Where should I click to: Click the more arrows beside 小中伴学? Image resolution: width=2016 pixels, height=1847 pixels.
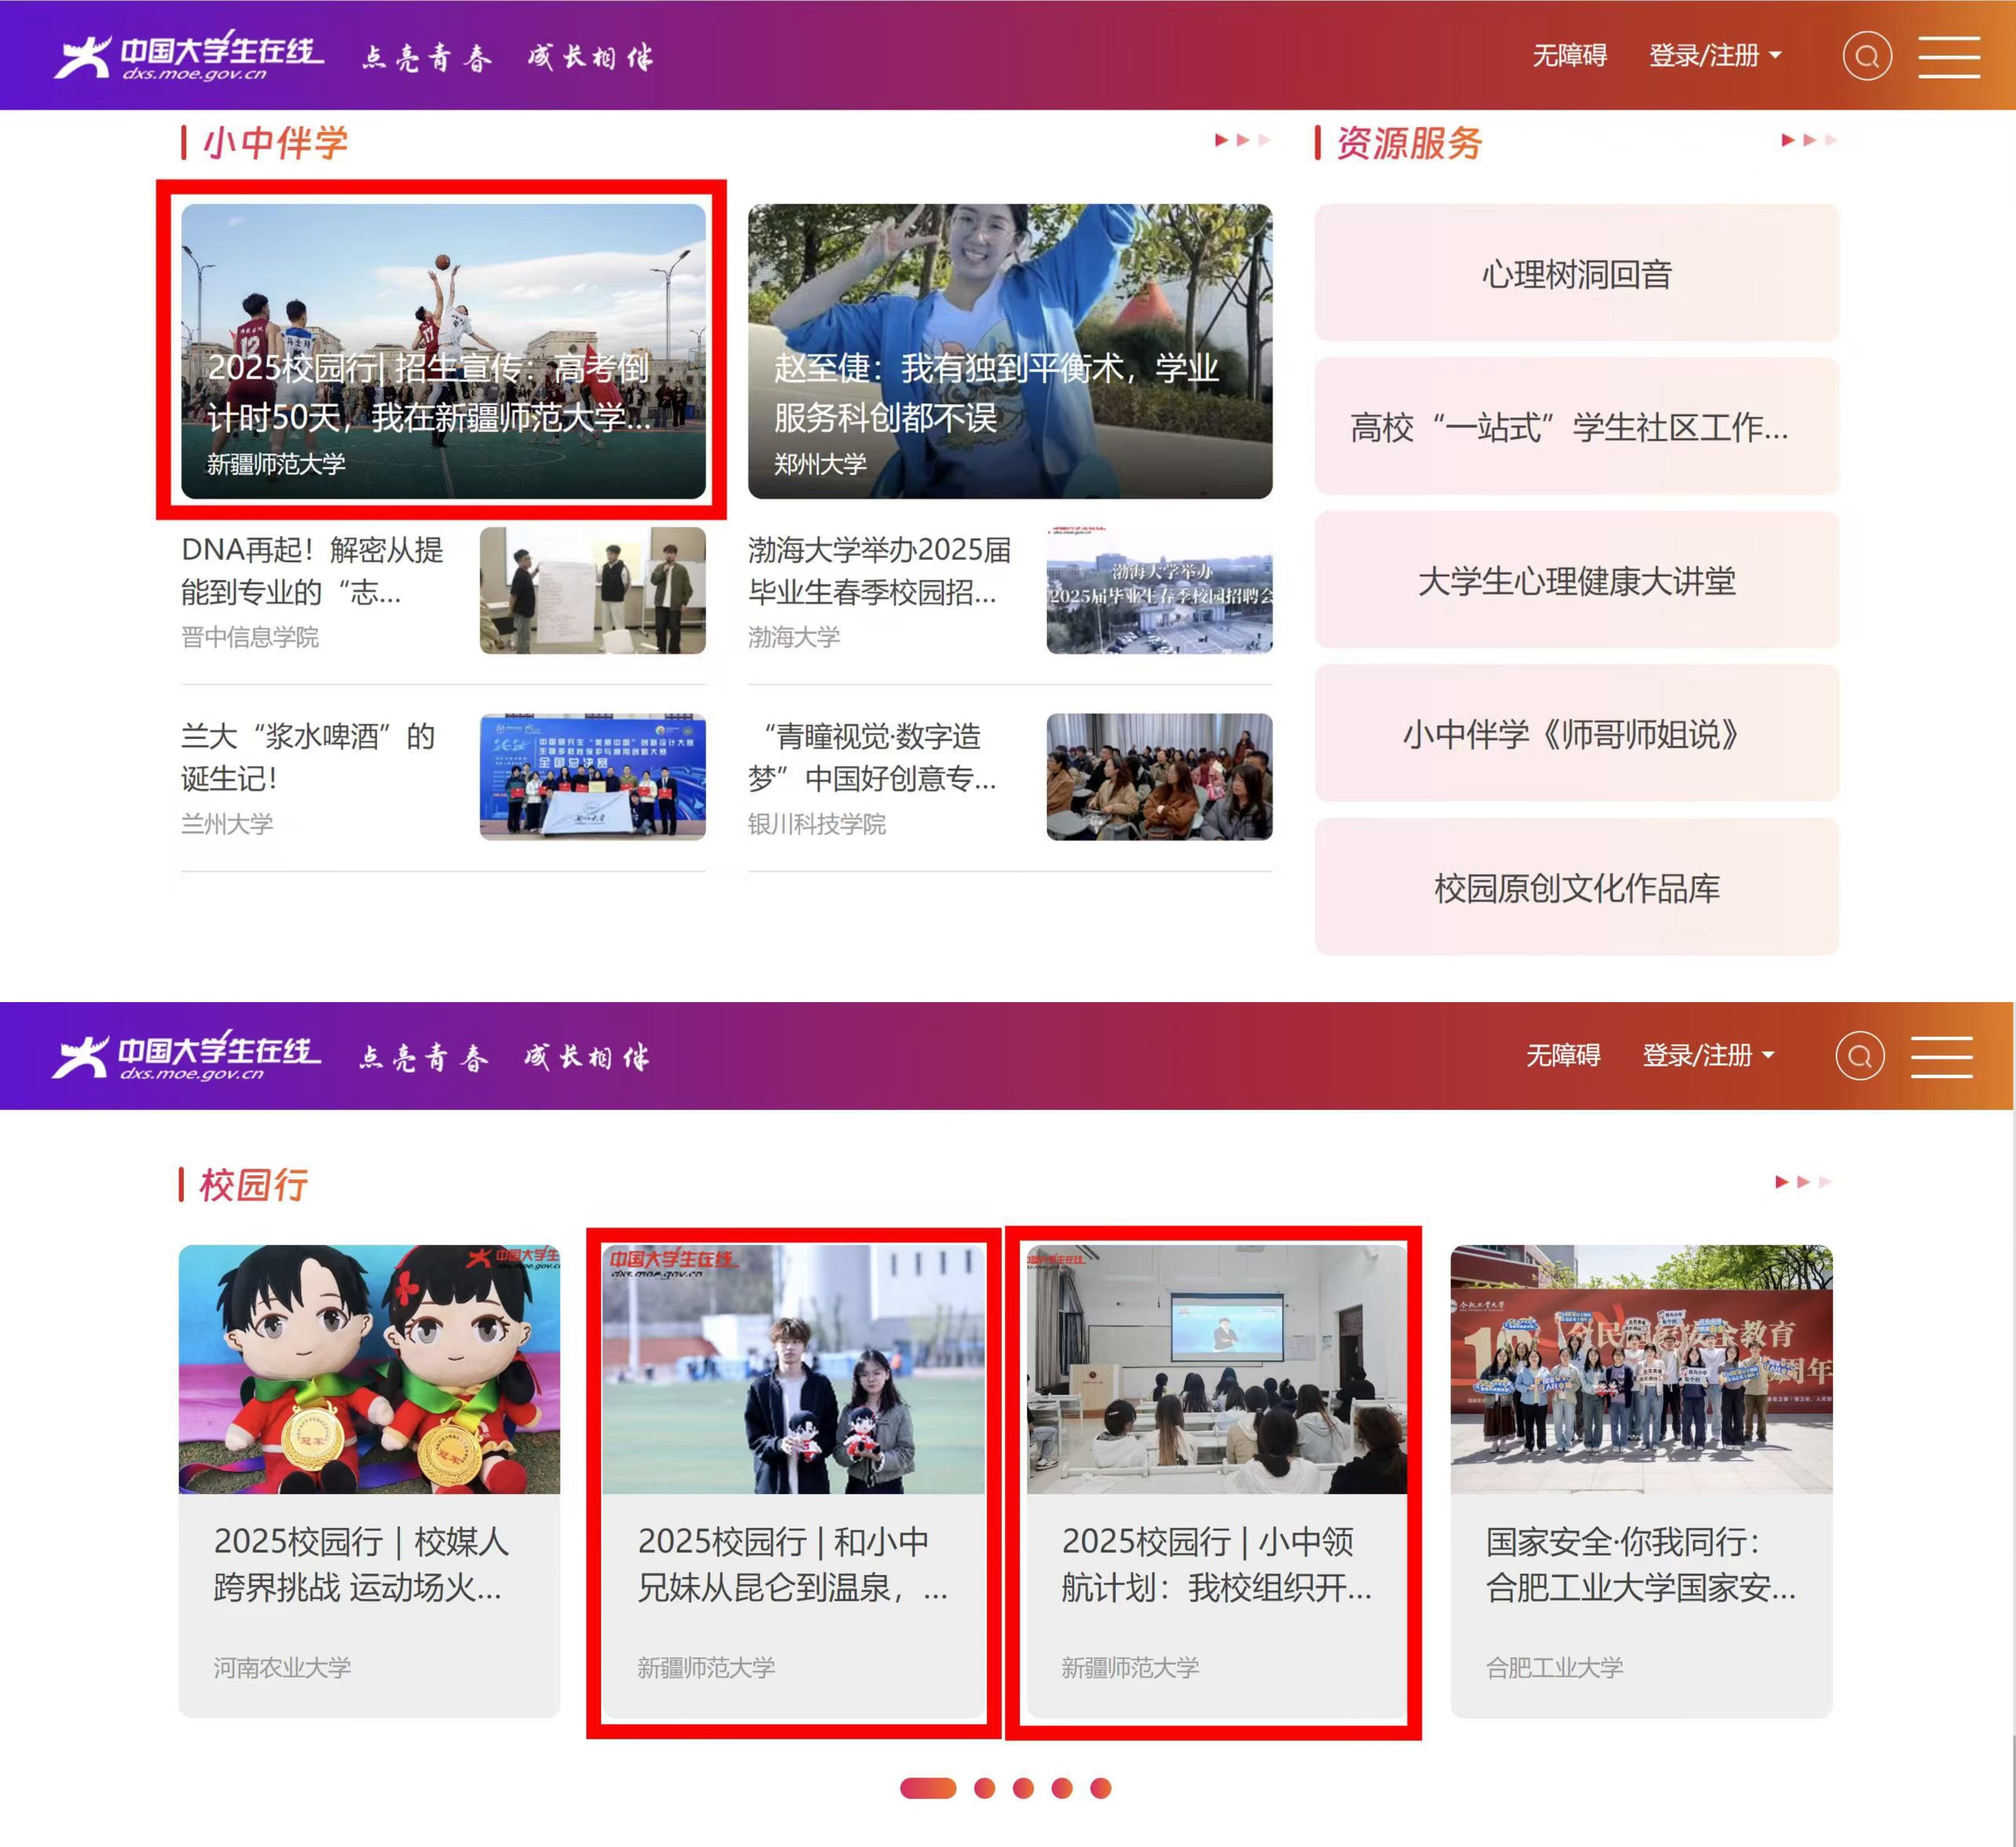point(1242,140)
